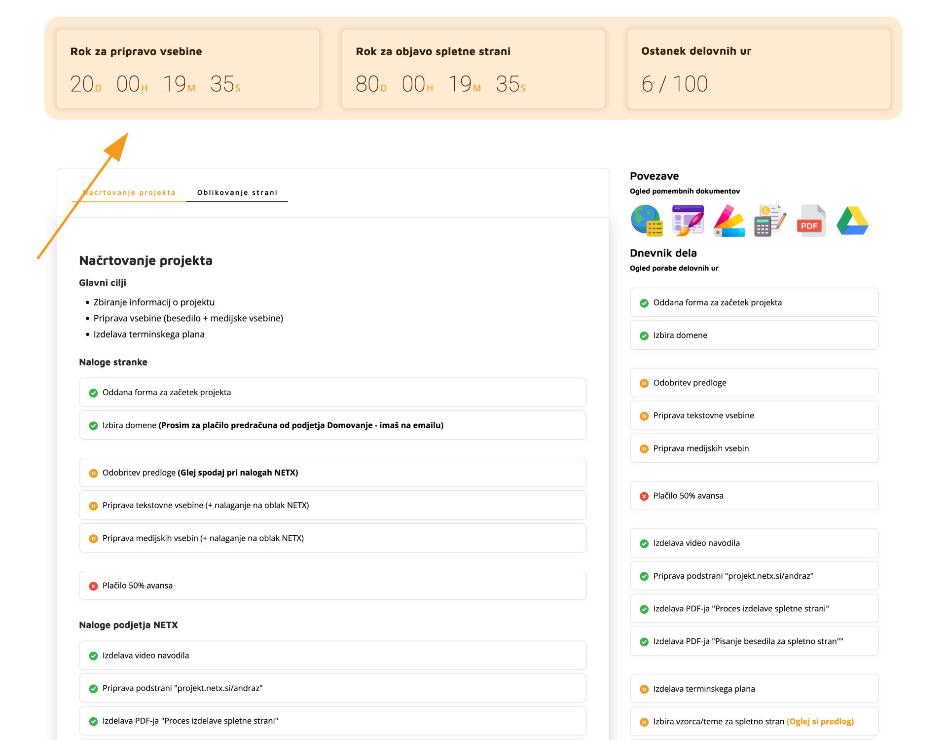Switch to the Oblikovanje strani tab

point(237,192)
